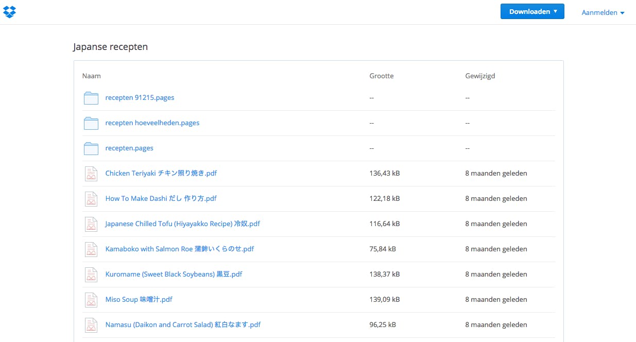Click PDF icon for How To Make Dashi
Viewport: 636px width, 342px height.
point(91,199)
